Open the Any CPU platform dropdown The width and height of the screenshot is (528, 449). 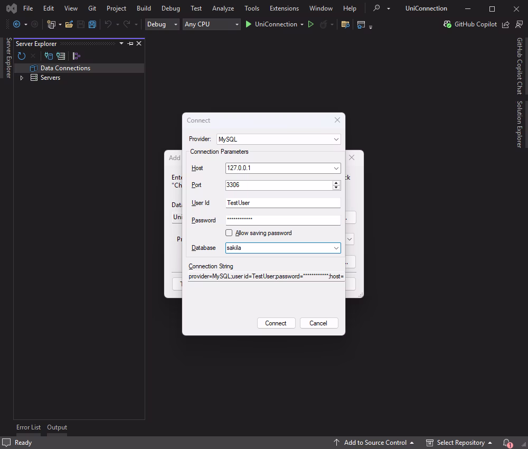pyautogui.click(x=212, y=24)
